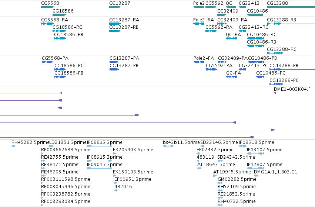Click protein CG13287-PA

[114, 62]
